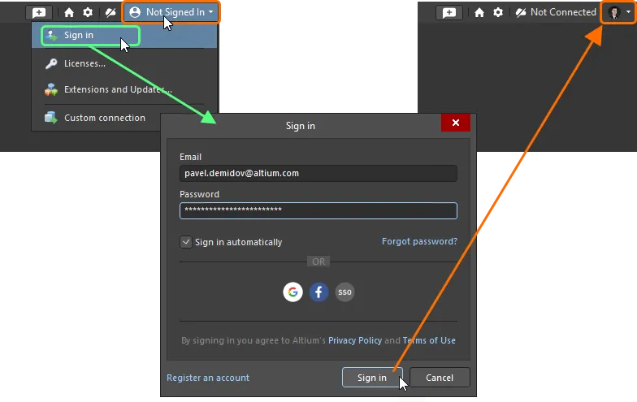Screen dimensions: 637x402
Task: Sign in with Facebook icon
Action: [x=318, y=292]
